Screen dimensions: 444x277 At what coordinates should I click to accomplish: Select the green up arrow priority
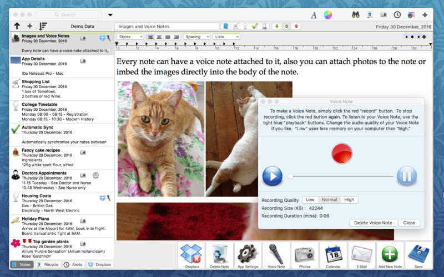(286, 26)
